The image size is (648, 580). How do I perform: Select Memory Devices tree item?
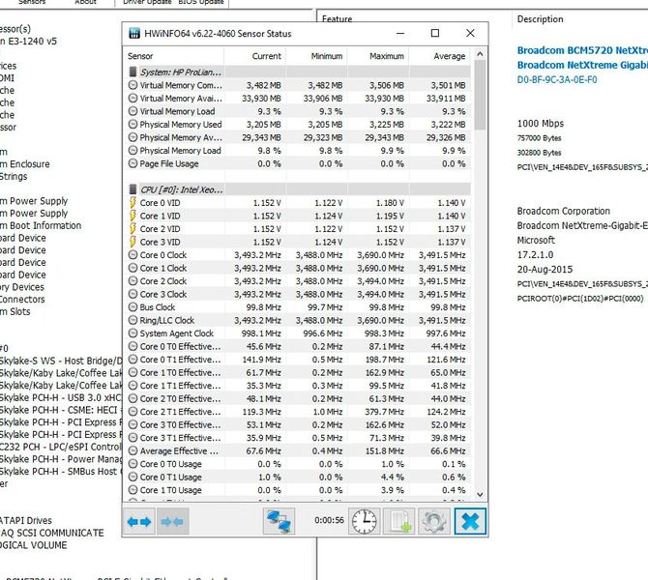(22, 287)
